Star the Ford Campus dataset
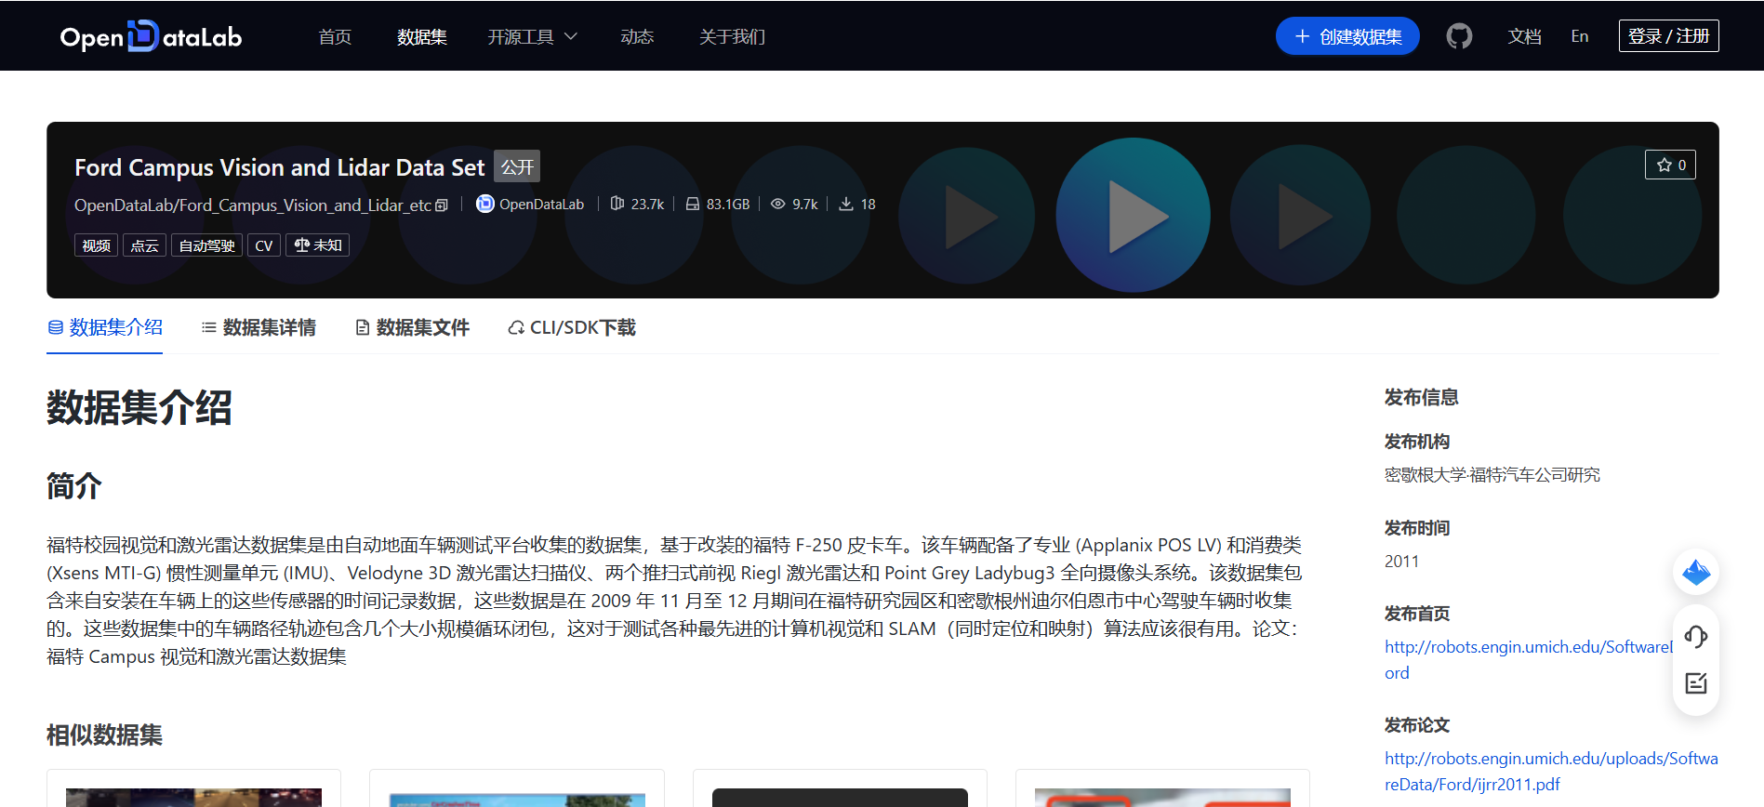Image resolution: width=1764 pixels, height=807 pixels. pyautogui.click(x=1671, y=165)
